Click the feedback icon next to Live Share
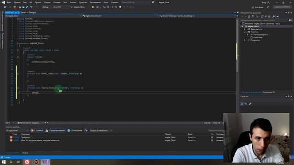The width and height of the screenshot is (294, 165). (268, 7)
